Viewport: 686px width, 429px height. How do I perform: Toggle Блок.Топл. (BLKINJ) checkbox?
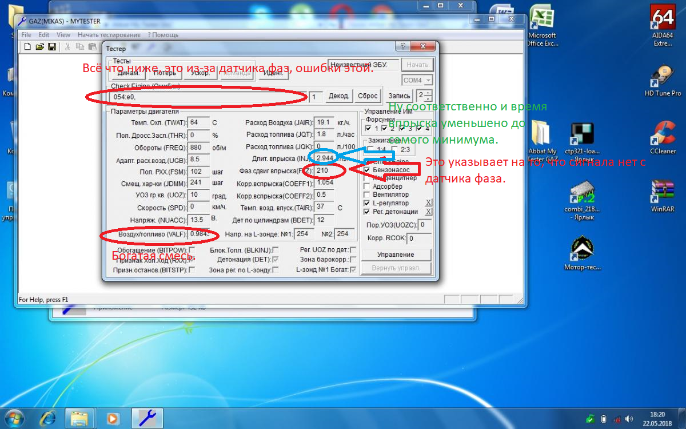click(276, 250)
